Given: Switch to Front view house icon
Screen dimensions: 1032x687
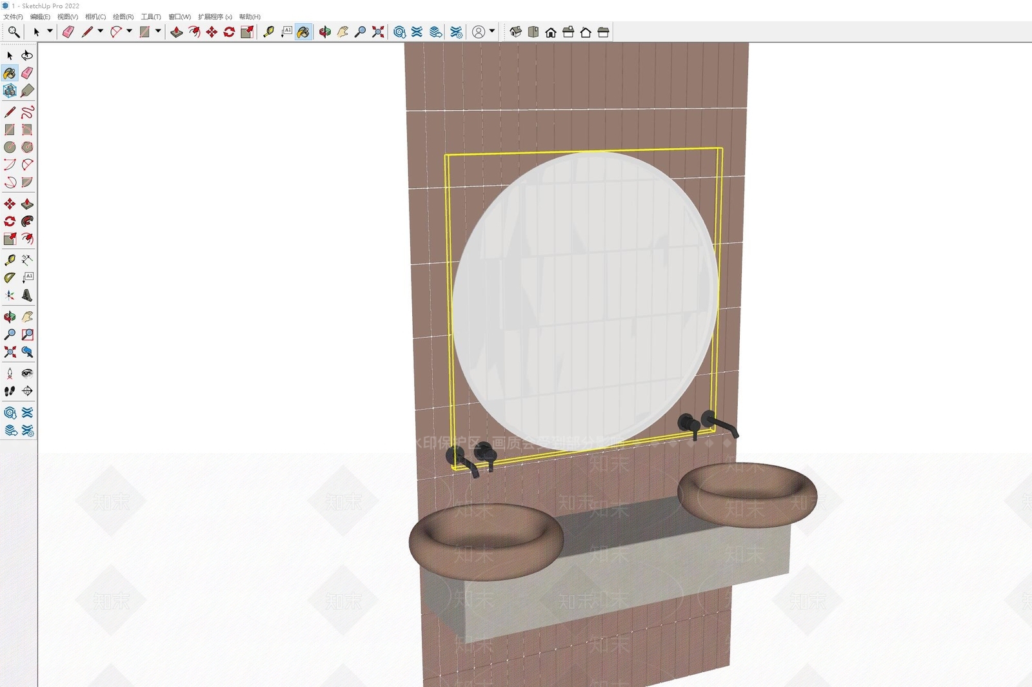Looking at the screenshot, I should 551,32.
